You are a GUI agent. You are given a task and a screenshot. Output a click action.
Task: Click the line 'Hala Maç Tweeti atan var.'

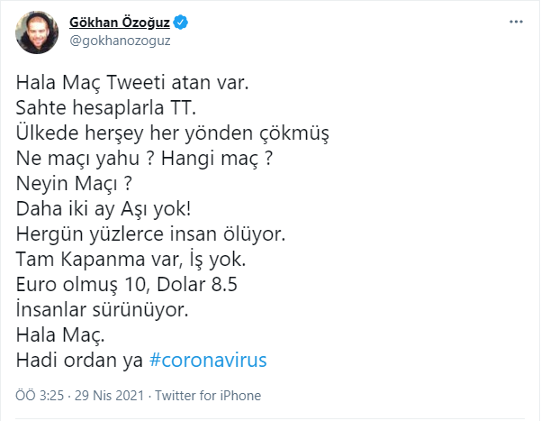132,83
